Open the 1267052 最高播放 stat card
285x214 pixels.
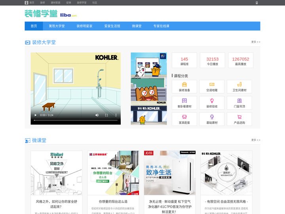(241, 60)
